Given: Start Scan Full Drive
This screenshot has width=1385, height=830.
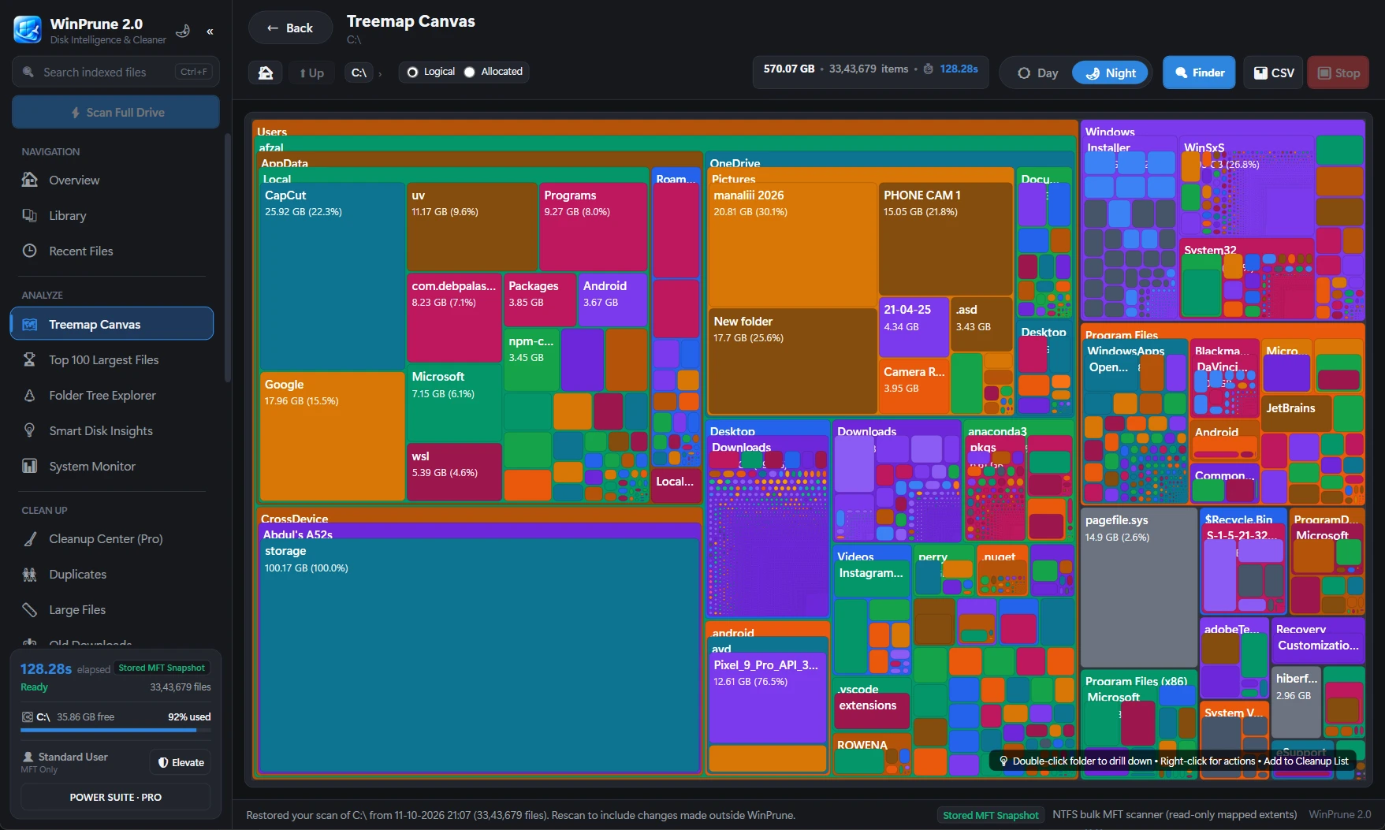Looking at the screenshot, I should [116, 112].
